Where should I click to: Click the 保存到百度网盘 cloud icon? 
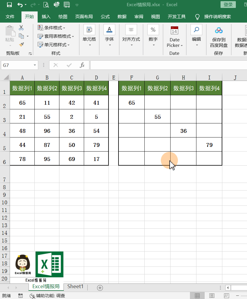(x=219, y=30)
